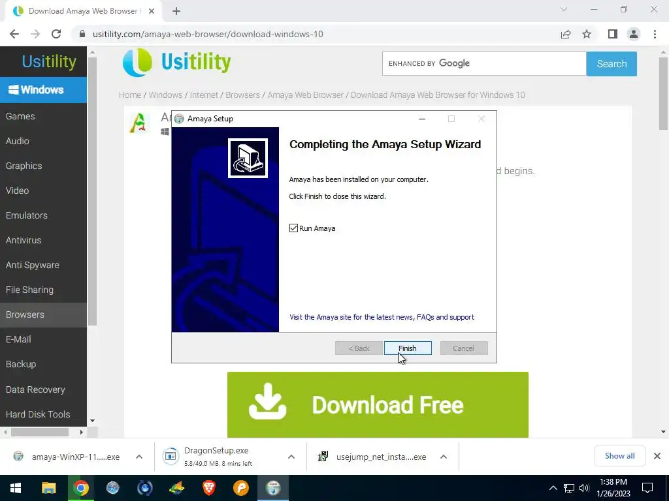669x501 pixels.
Task: Open the File Sharing category
Action: 29,290
